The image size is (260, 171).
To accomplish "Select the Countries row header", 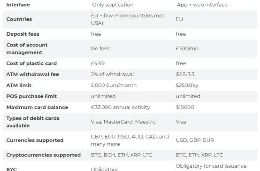I will tap(19, 19).
